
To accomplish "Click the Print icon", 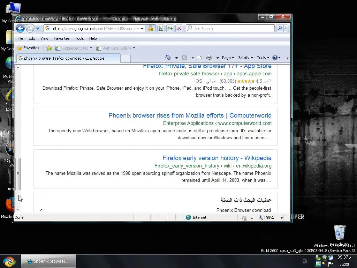I will click(x=209, y=58).
